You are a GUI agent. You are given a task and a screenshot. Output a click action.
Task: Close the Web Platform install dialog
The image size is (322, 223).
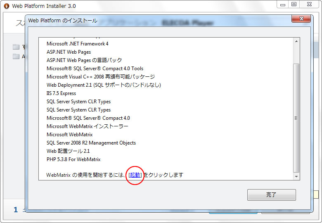tap(301, 19)
